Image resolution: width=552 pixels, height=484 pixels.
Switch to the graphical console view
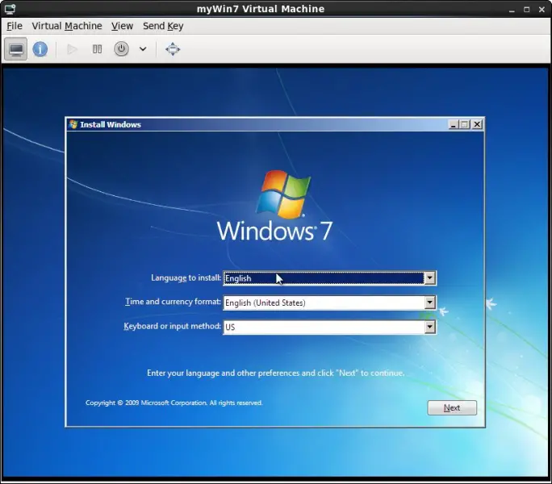(16, 49)
